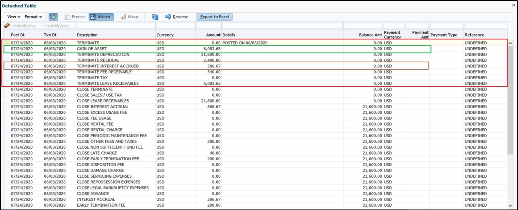The width and height of the screenshot is (518, 210).
Task: Clear filters with the eraser icon
Action: (6, 26)
